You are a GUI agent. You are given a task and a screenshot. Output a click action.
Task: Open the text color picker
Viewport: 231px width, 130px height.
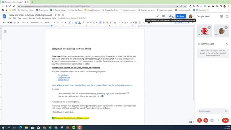click(x=80, y=22)
